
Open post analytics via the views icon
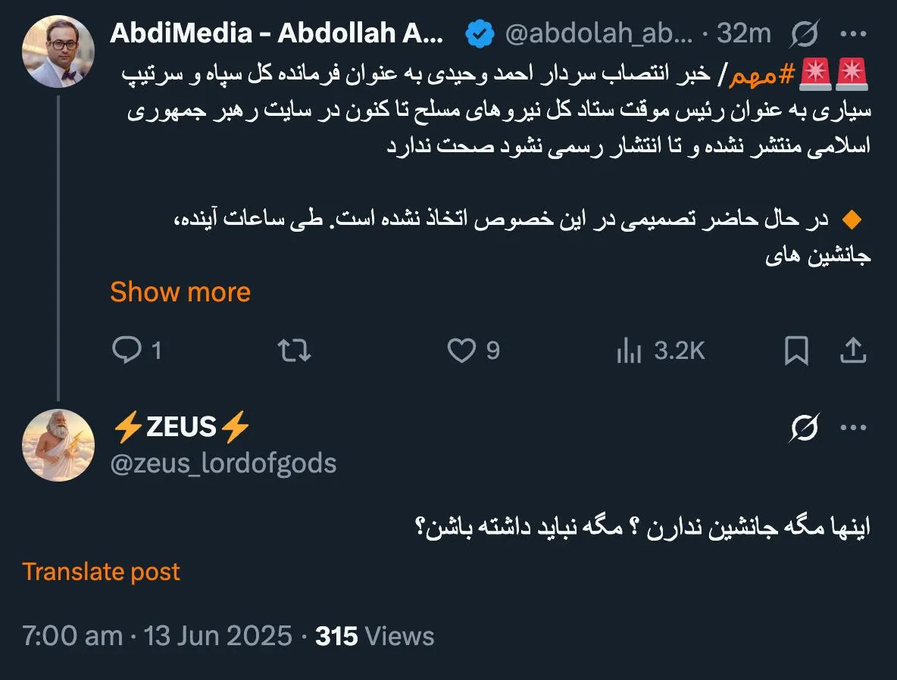630,350
